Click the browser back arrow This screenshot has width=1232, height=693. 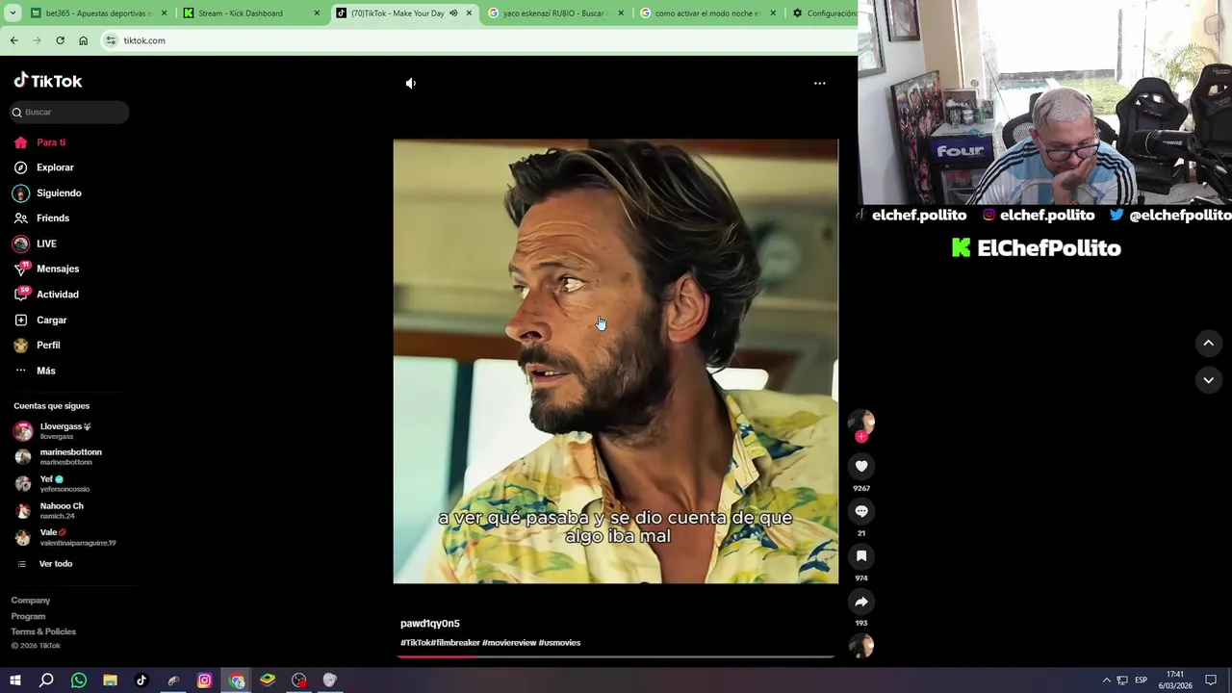coord(14,40)
